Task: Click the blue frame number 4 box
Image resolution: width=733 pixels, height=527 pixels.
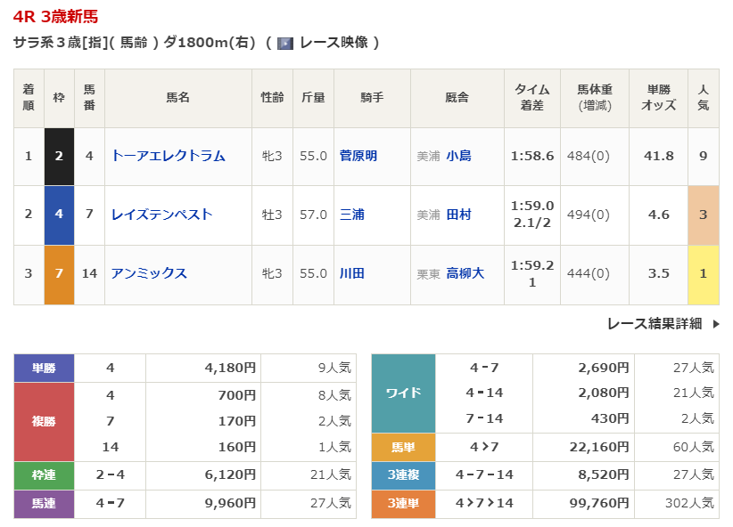Action: pos(59,215)
